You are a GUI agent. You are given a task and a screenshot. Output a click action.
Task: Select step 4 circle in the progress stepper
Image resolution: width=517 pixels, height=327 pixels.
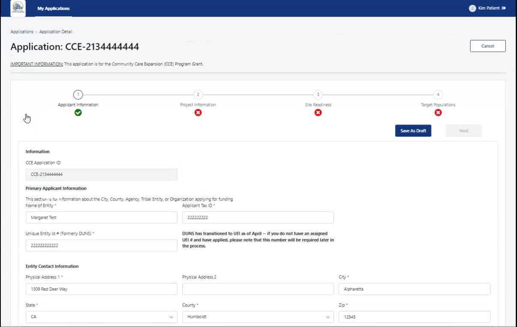click(x=438, y=95)
